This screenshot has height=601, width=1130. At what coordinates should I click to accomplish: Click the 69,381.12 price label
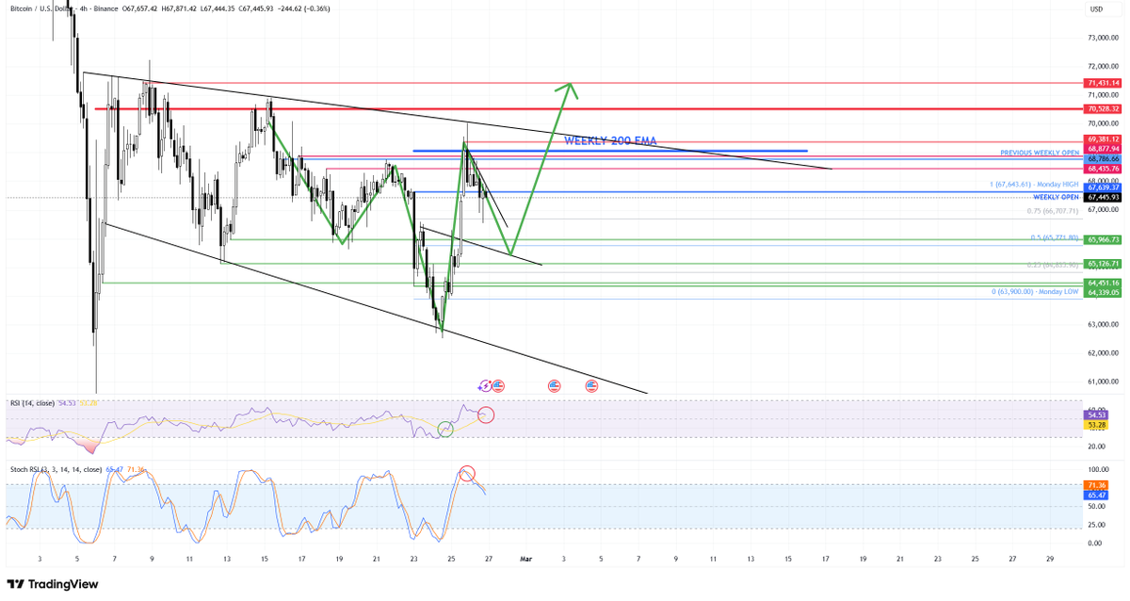(x=1103, y=139)
